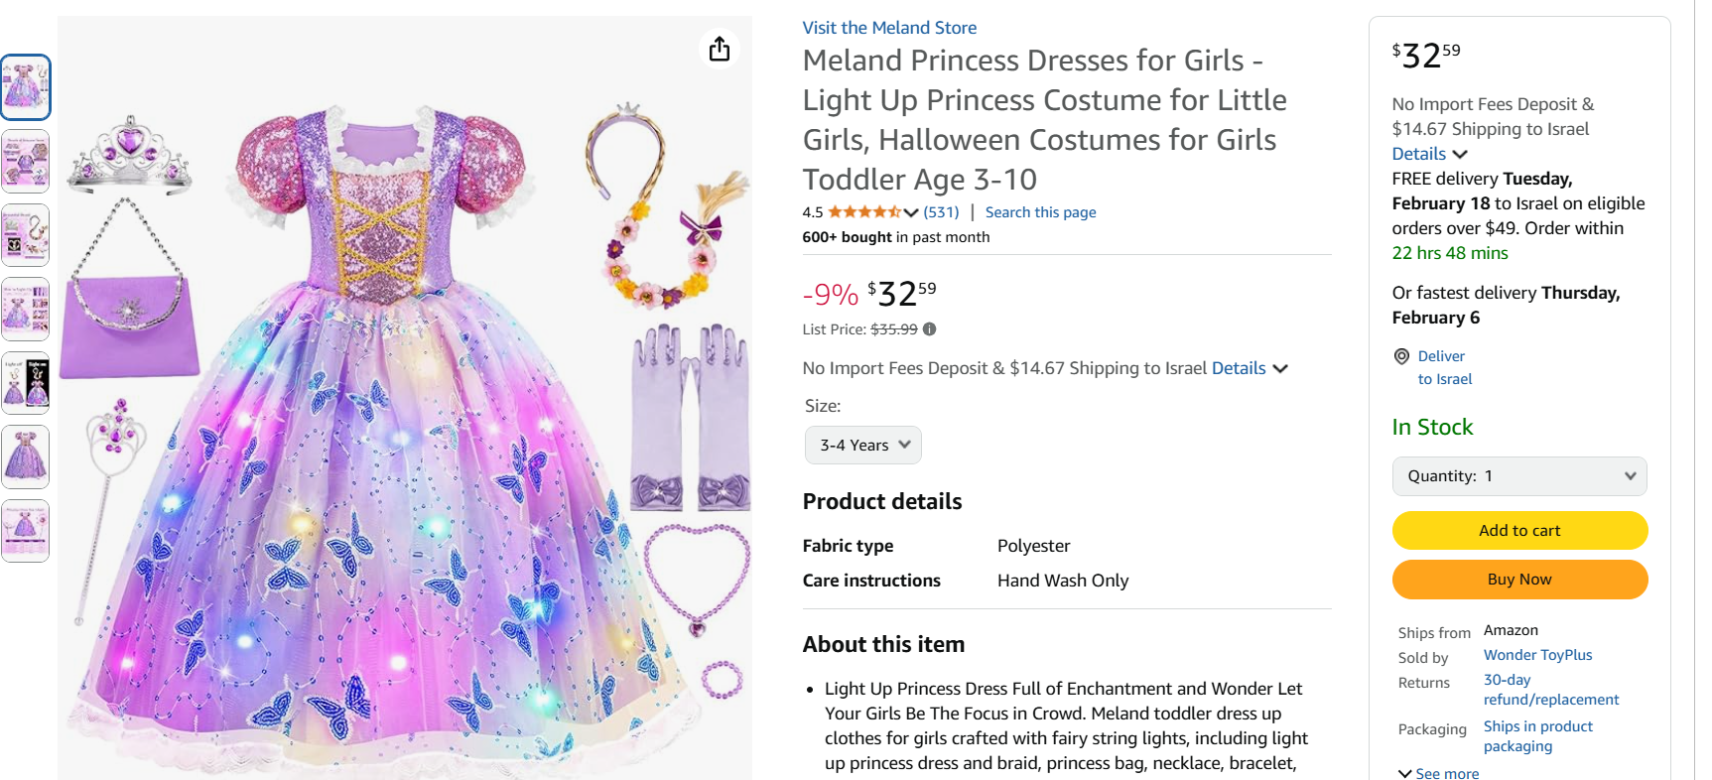Click the Buy Now button
The width and height of the screenshot is (1712, 780).
(x=1518, y=580)
